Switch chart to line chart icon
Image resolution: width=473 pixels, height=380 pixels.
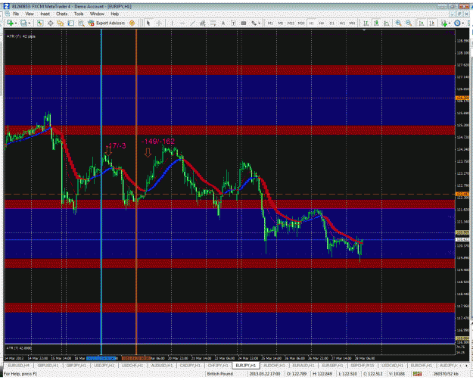[387, 23]
